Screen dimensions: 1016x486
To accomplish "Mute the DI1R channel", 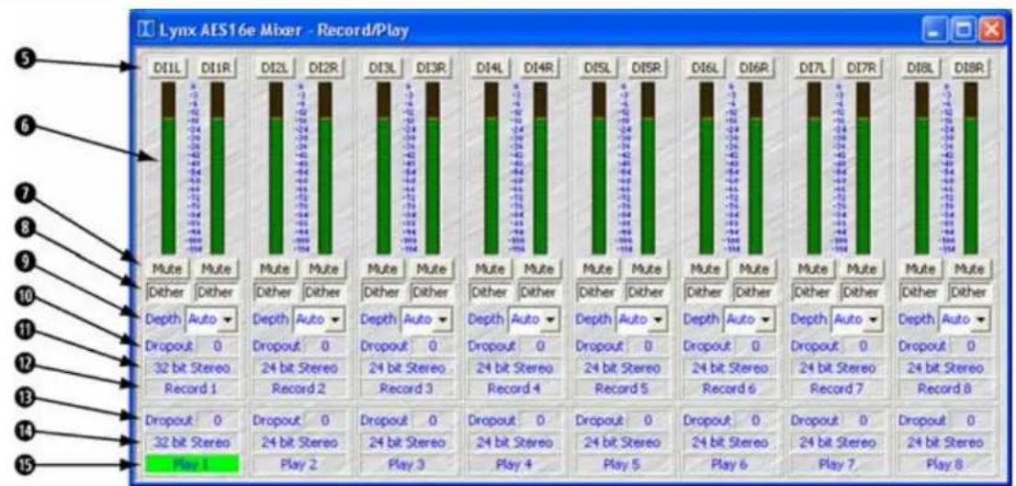I will coord(218,267).
